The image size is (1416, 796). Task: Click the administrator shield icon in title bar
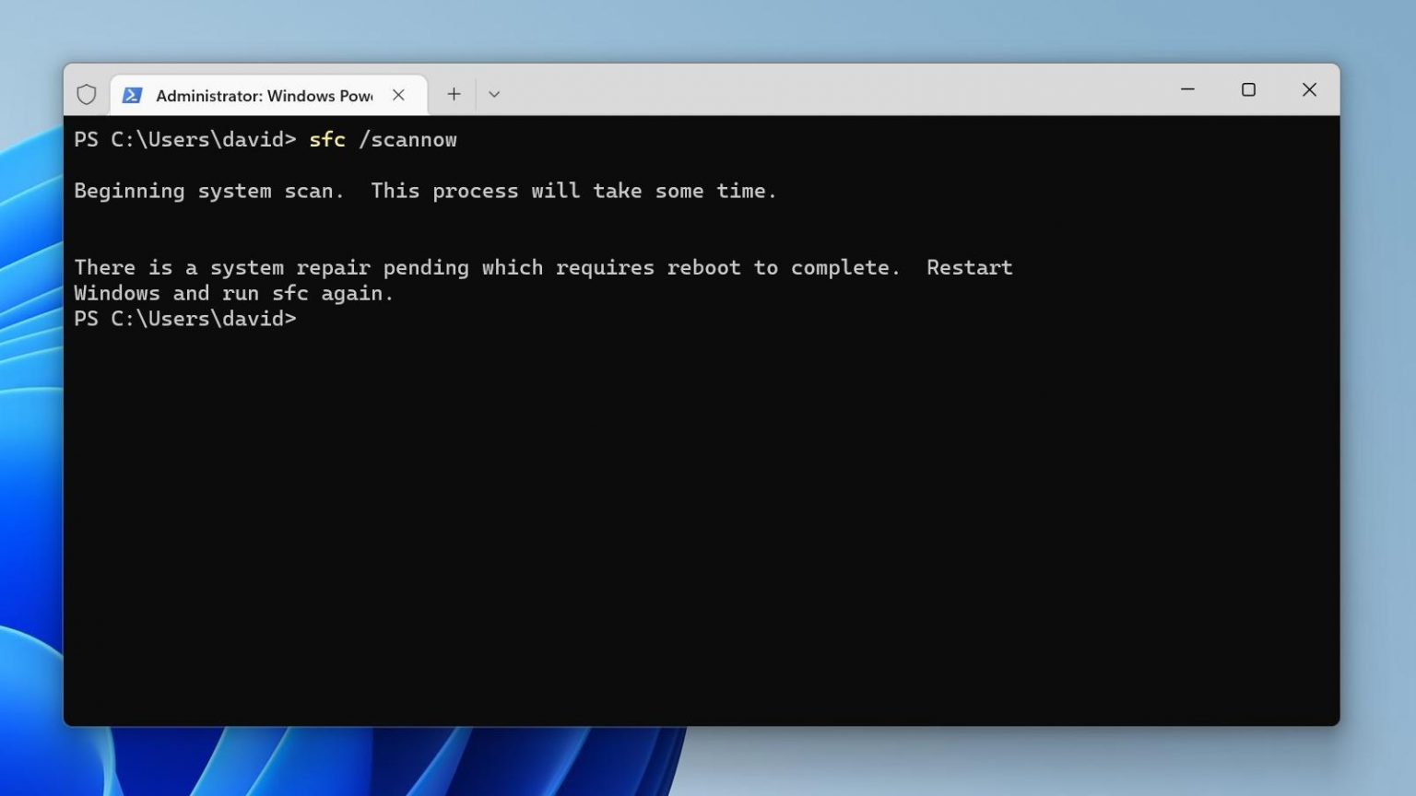87,94
